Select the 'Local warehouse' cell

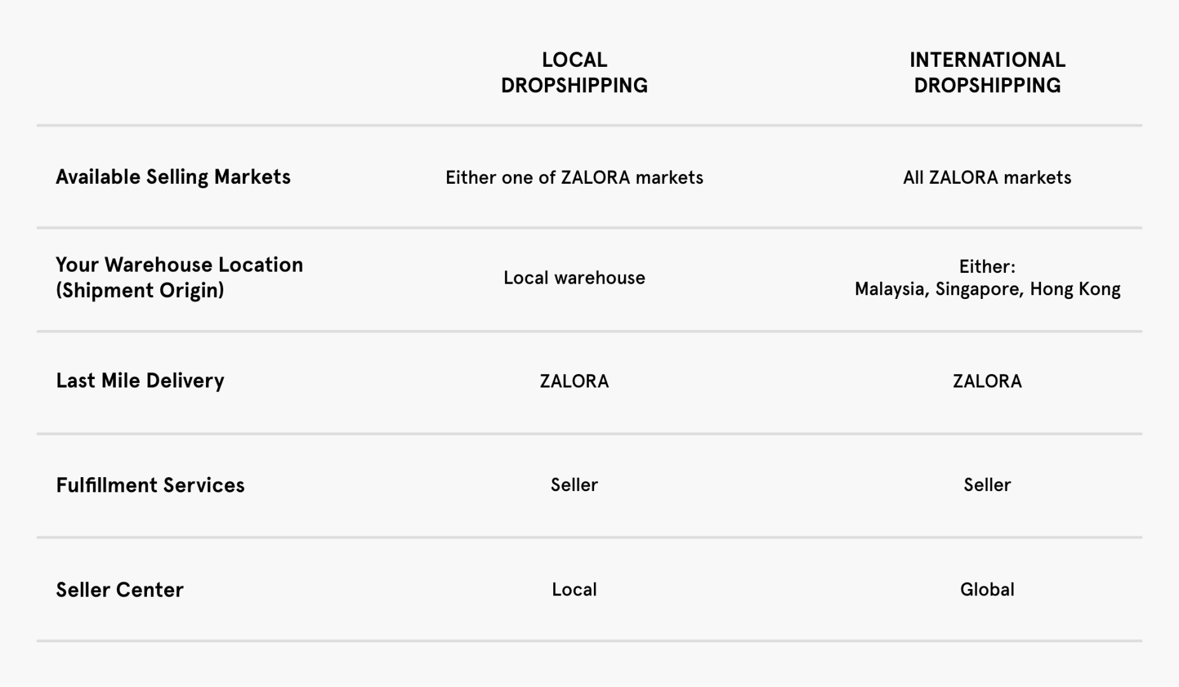coord(574,278)
